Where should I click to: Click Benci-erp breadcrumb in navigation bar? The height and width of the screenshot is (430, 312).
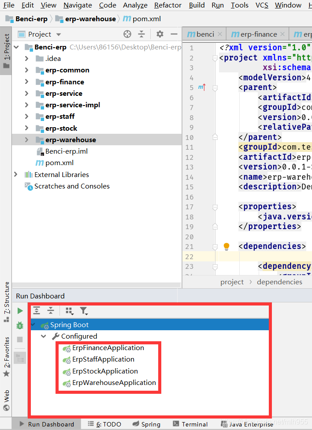point(26,19)
